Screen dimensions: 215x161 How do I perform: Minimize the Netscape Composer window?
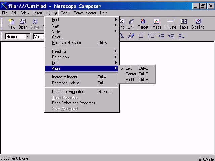pos(196,6)
